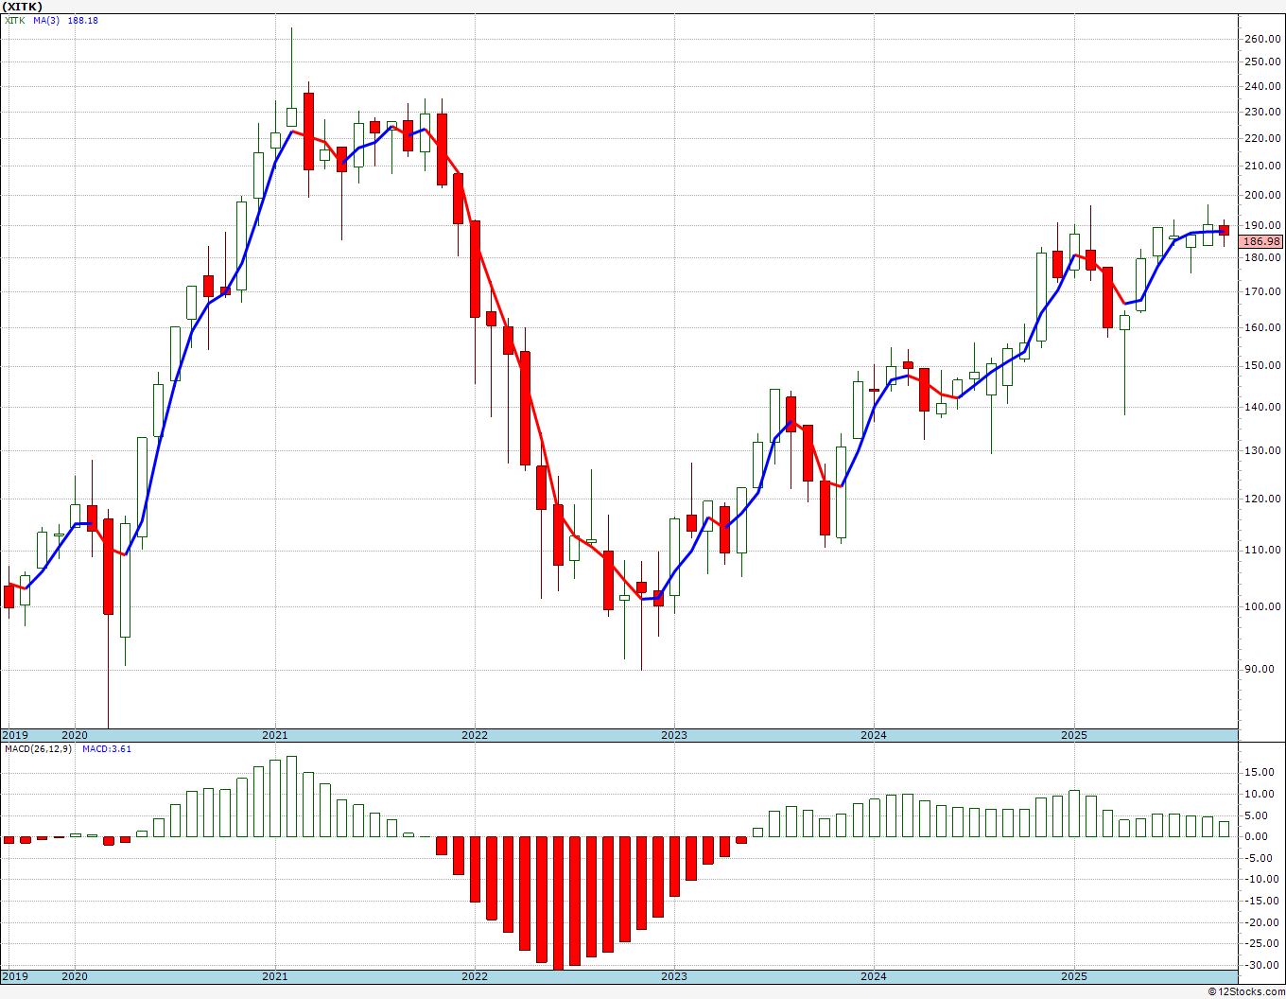Click 2020 on the MACD panel time axis

click(74, 976)
